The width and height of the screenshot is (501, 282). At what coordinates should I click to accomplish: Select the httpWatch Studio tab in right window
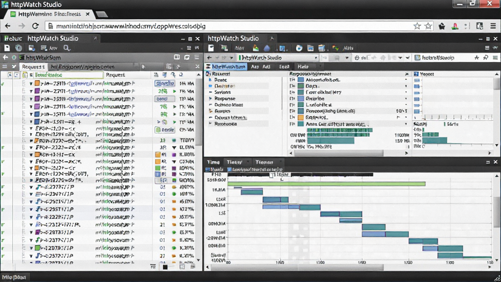click(233, 38)
